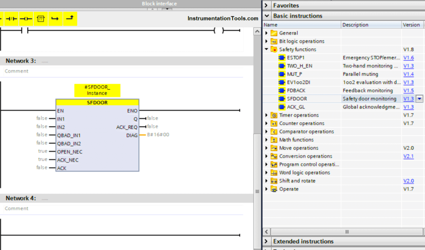Click the Math functions folder icon
This screenshot has height=250, width=425.
(274, 140)
